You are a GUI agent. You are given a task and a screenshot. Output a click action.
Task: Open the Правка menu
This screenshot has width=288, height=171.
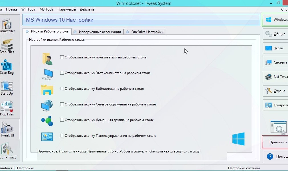coord(12,9)
